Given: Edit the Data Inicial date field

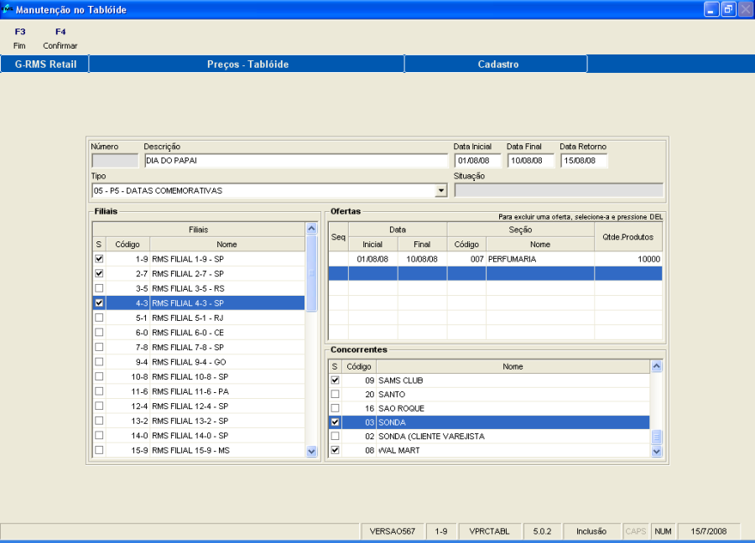Looking at the screenshot, I should (477, 161).
